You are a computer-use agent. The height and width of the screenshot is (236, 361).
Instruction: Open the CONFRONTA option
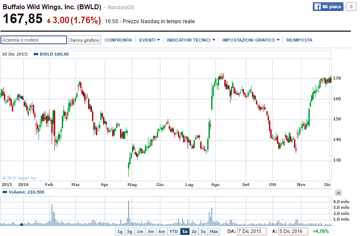(118, 40)
